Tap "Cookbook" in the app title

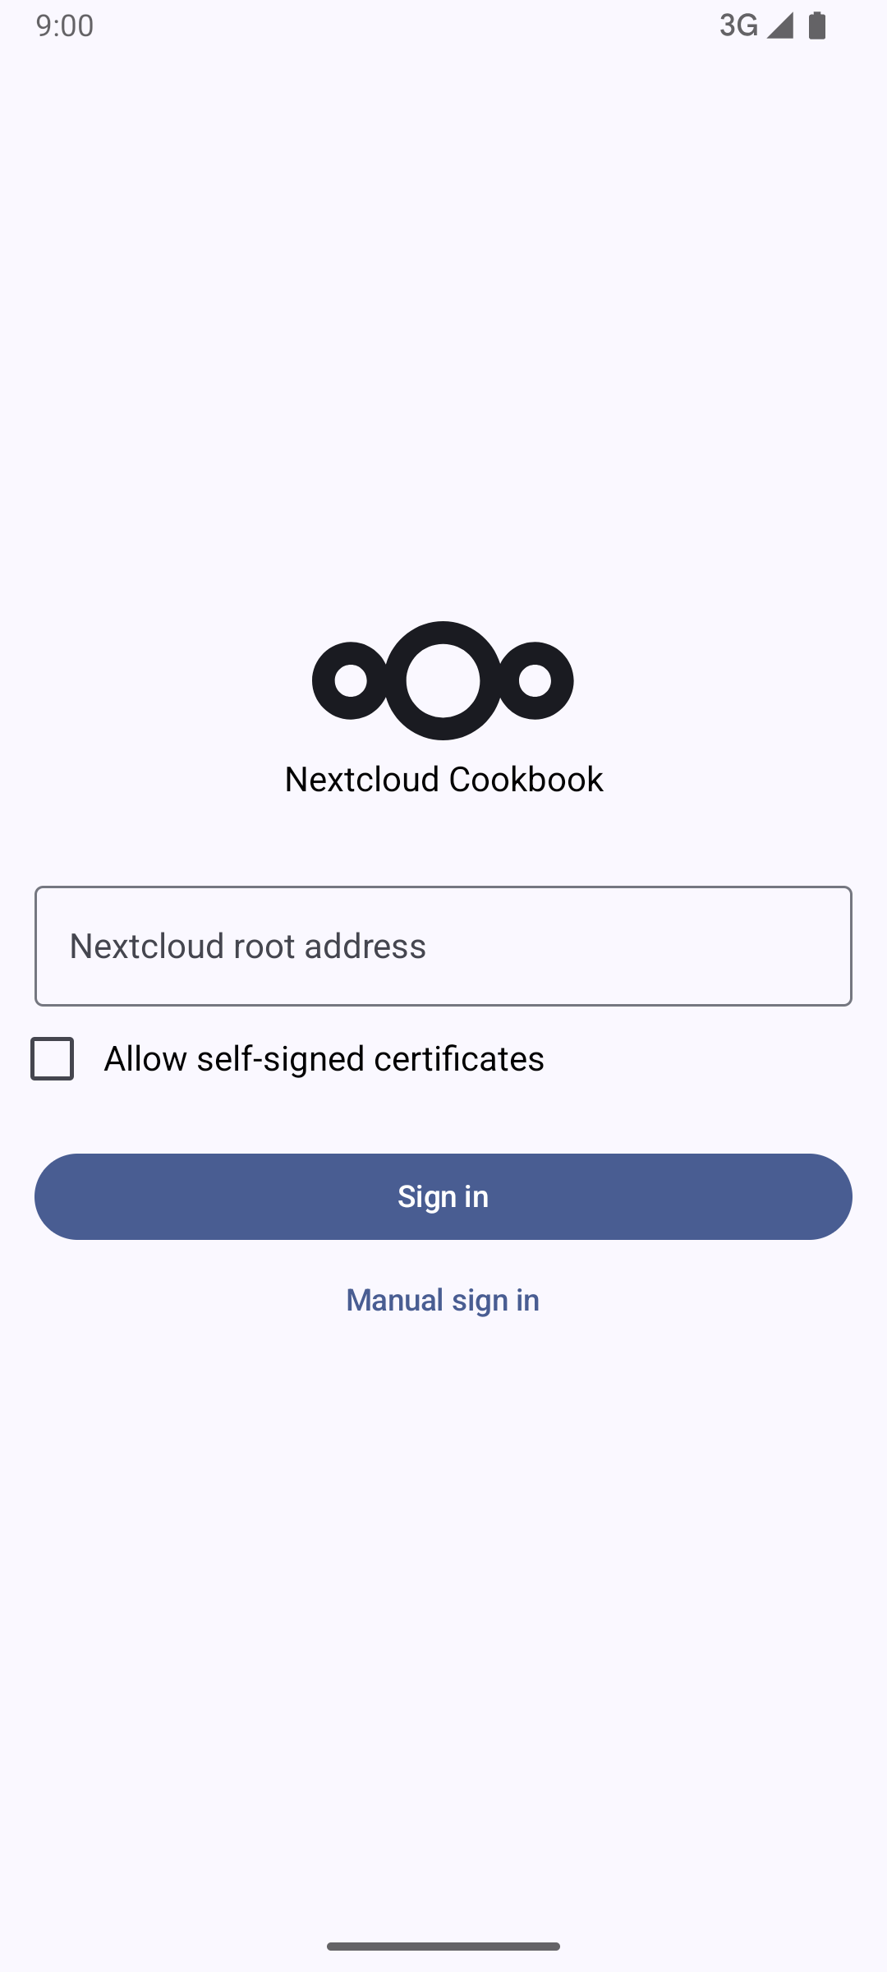(526, 779)
